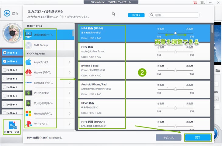Click the Microsoft Windows logo icon
Screen dimensions: 222x146
point(29,114)
